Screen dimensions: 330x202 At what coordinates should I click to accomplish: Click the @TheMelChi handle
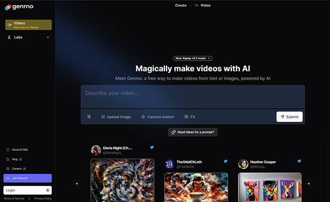coord(185,167)
